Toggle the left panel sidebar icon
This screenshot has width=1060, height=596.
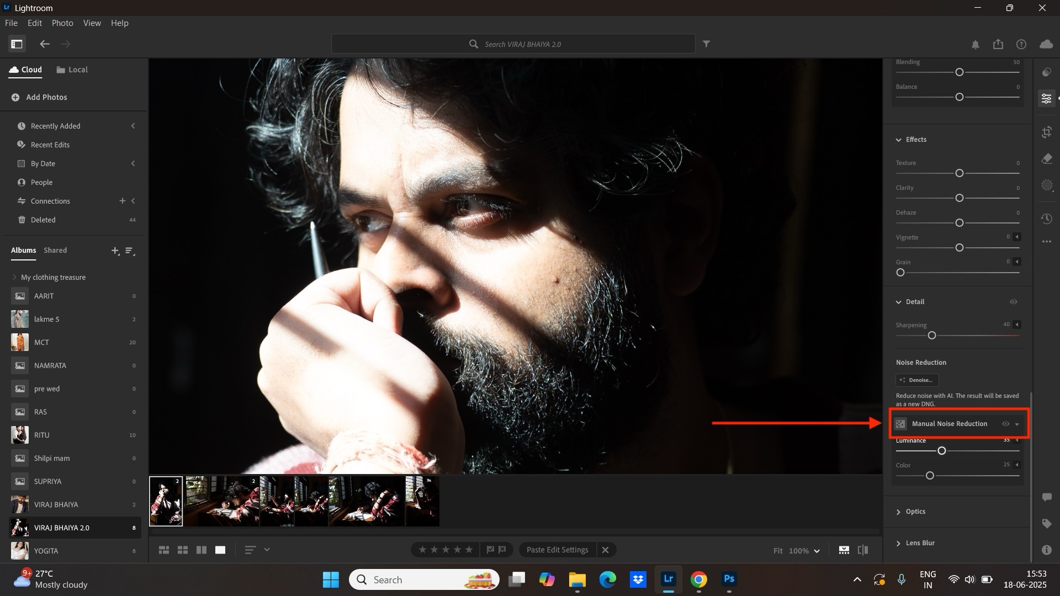tap(17, 44)
